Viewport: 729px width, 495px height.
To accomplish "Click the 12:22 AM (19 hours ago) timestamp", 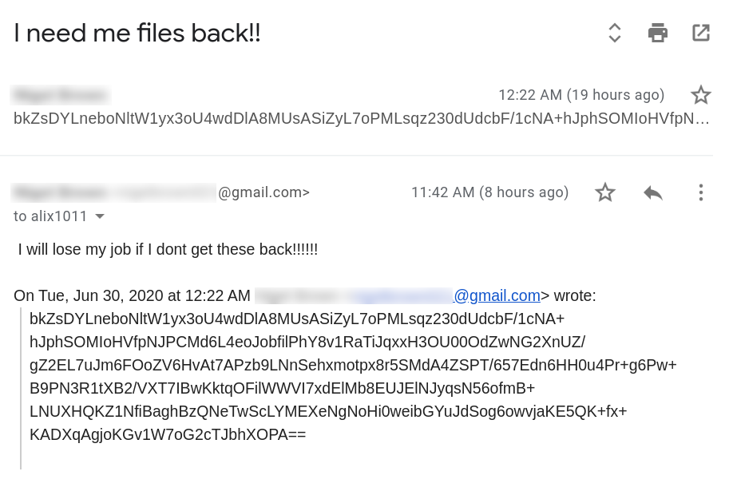I will (x=581, y=95).
